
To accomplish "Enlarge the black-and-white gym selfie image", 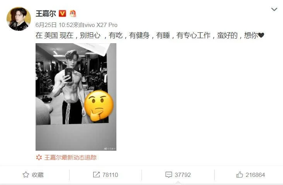I will coord(76,97).
